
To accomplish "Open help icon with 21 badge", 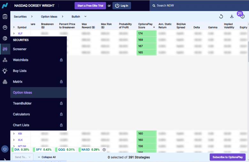I will [242, 16].
